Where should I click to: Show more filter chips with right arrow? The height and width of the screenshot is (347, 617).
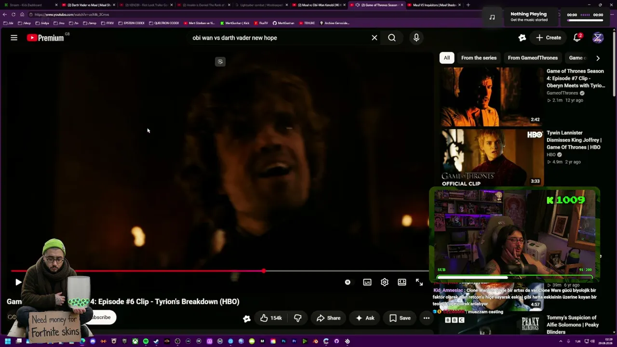(x=598, y=58)
